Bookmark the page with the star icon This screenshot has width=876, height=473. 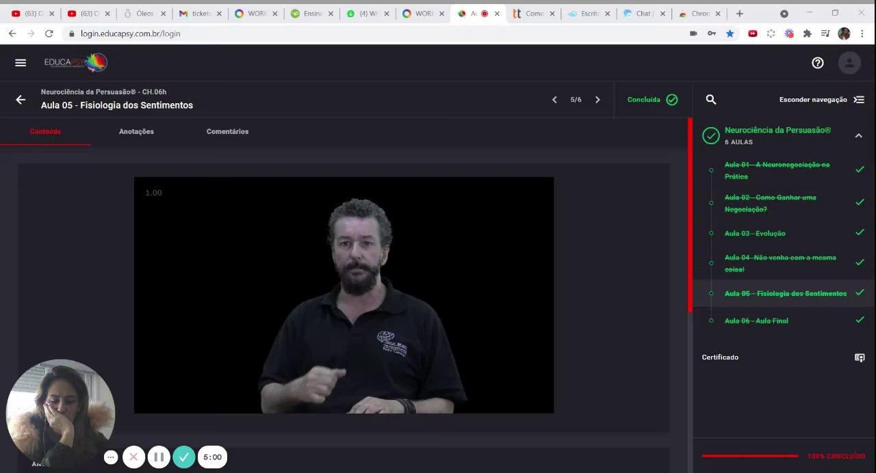pyautogui.click(x=730, y=33)
